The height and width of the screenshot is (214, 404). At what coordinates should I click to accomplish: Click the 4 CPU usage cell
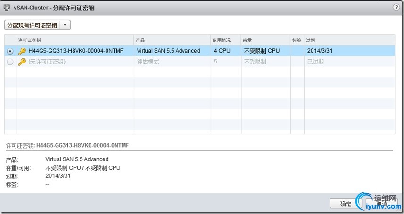pos(222,51)
